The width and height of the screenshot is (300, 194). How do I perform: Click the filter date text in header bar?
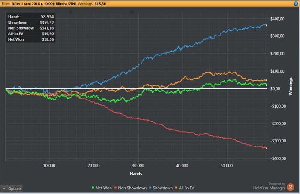coord(33,3)
